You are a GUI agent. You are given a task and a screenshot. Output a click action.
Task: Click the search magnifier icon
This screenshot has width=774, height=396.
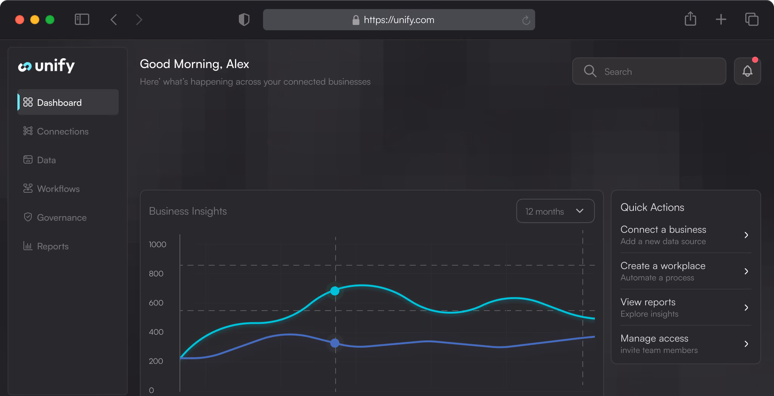[x=590, y=71]
